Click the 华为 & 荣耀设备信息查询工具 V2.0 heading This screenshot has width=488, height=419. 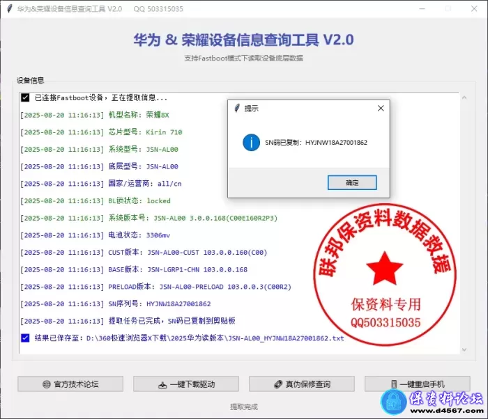[x=244, y=40]
